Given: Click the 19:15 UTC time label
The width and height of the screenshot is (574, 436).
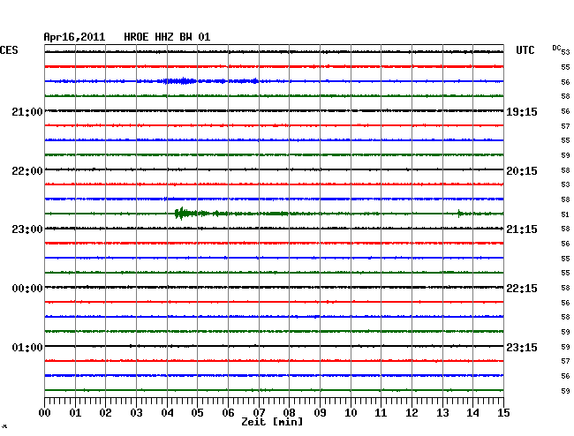Looking at the screenshot, I should [x=522, y=112].
